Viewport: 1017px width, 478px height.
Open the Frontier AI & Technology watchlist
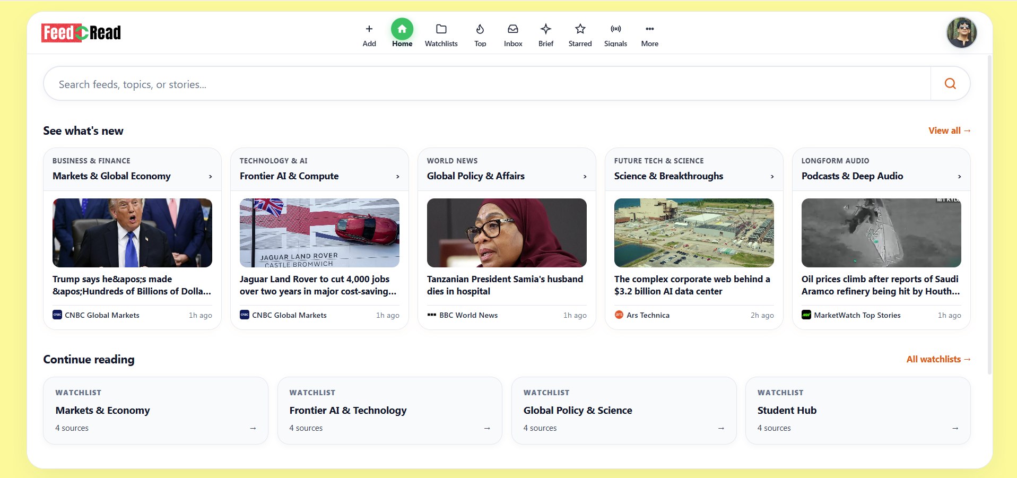pyautogui.click(x=390, y=411)
